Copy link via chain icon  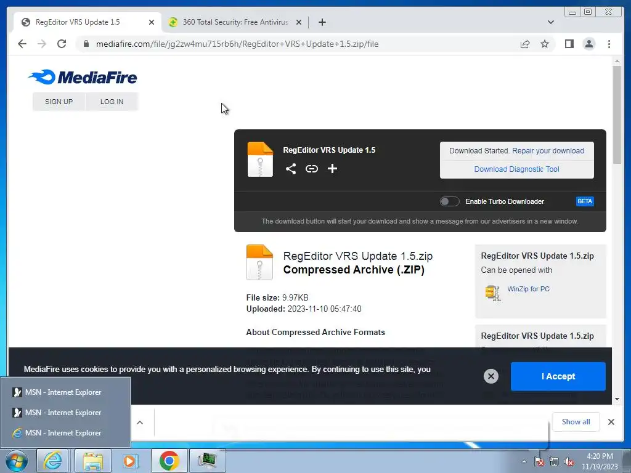[x=311, y=169]
